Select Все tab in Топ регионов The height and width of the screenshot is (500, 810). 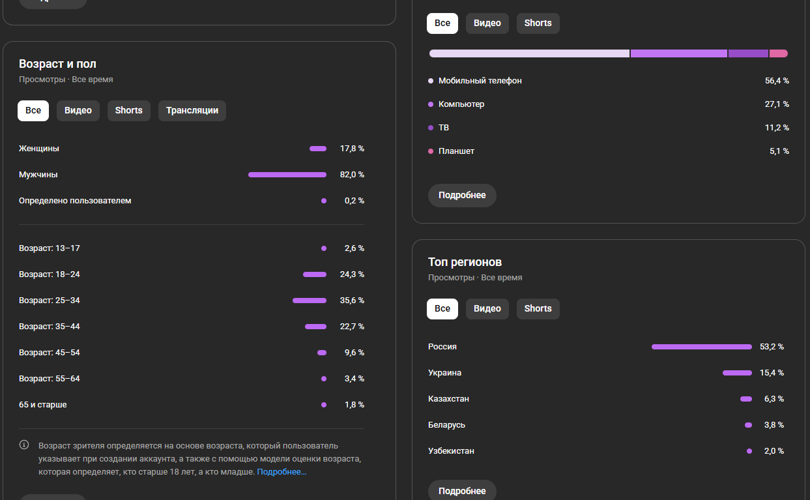pyautogui.click(x=442, y=308)
